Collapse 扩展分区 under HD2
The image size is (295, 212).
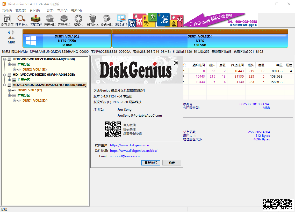tap(9, 95)
